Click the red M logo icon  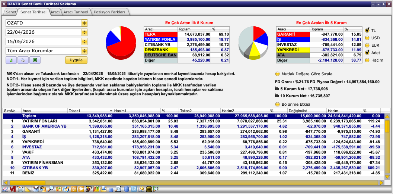[x=13, y=189]
